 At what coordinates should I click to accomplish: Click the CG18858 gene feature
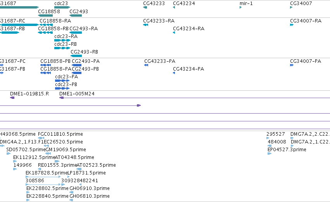pos(45,16)
